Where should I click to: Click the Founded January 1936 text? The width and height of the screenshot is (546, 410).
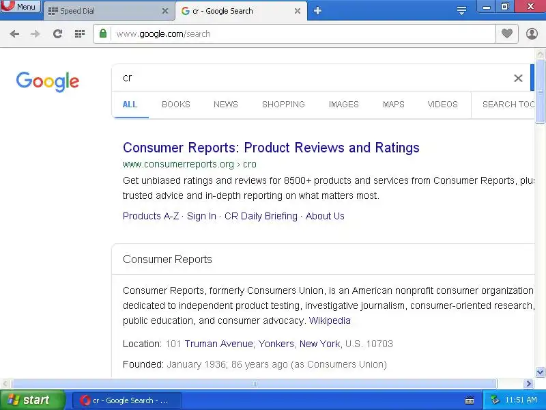pyautogui.click(x=255, y=364)
